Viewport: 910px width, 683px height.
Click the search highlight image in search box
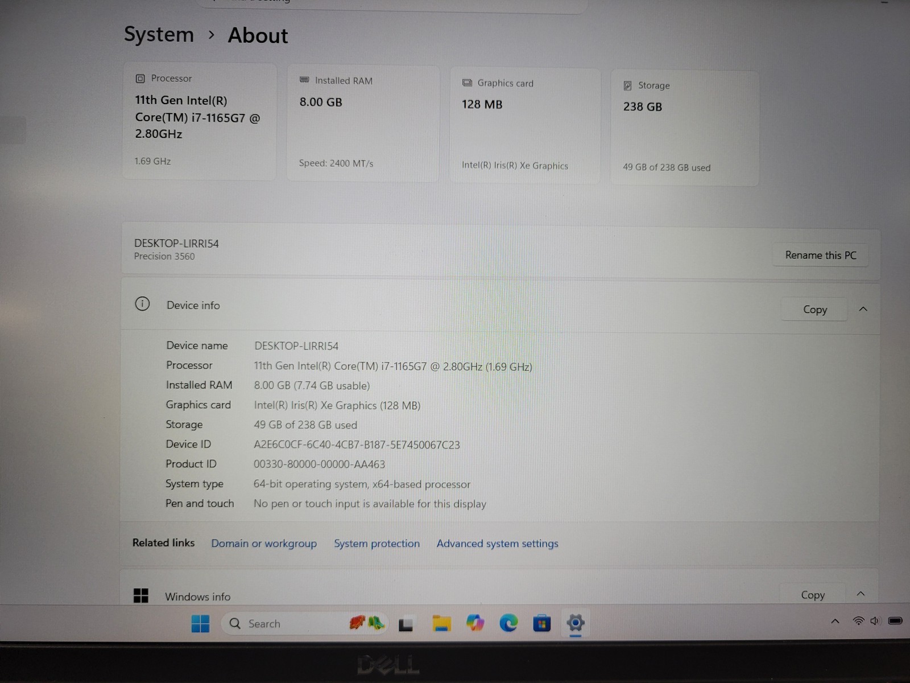[367, 623]
